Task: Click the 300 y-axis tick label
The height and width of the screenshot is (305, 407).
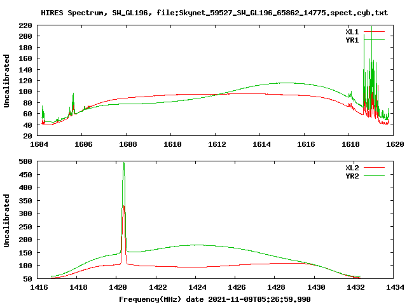Action: coord(25,213)
